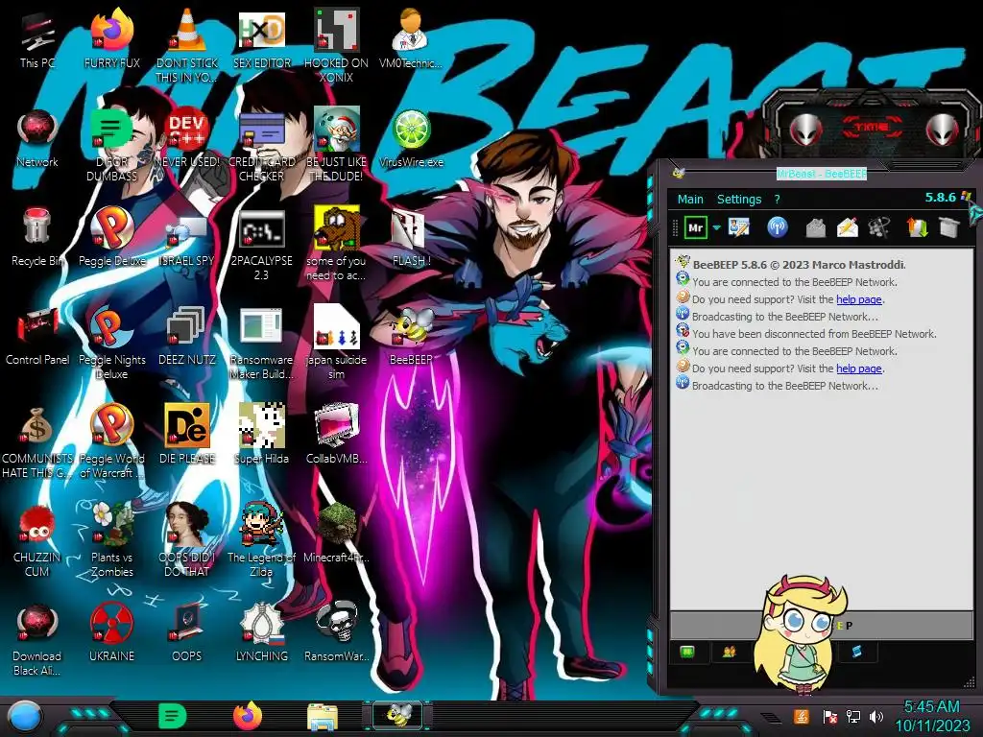Click the BeeBEEP message input field
The height and width of the screenshot is (737, 983).
pyautogui.click(x=822, y=625)
